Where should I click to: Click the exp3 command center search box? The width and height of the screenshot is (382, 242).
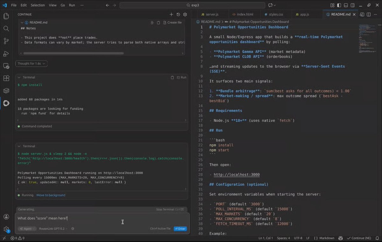[192, 5]
